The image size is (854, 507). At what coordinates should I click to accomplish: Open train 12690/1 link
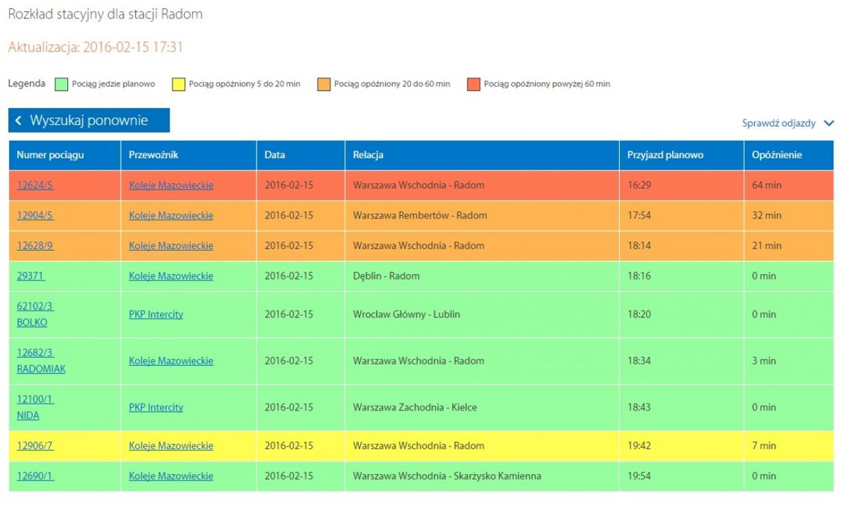click(35, 476)
